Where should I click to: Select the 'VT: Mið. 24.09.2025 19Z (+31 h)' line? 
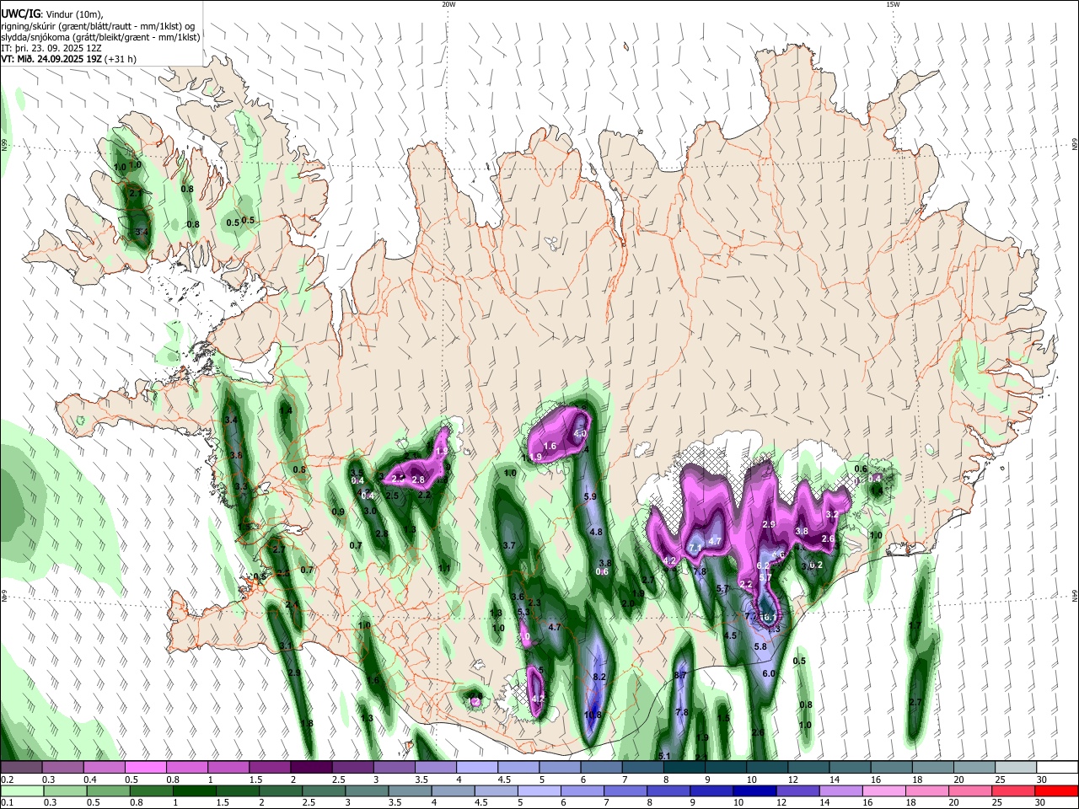point(68,59)
